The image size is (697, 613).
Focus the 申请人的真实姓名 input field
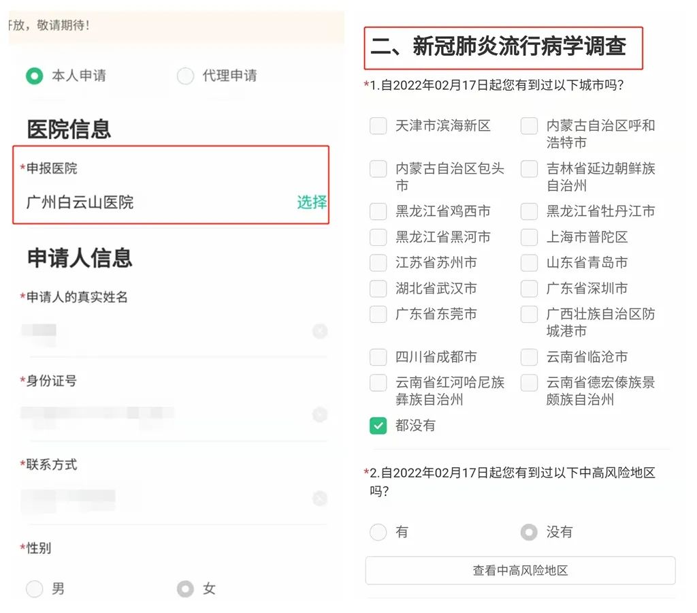coord(165,331)
